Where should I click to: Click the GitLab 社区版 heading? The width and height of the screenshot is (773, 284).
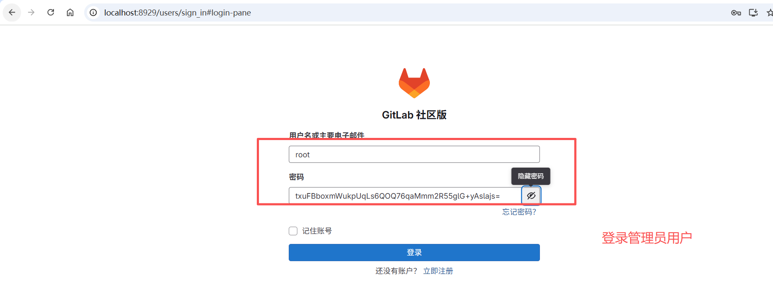414,115
